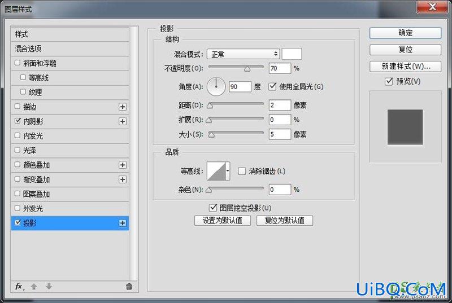452x303 pixels.
Task: Select 内阴影 style row
Action: point(69,121)
